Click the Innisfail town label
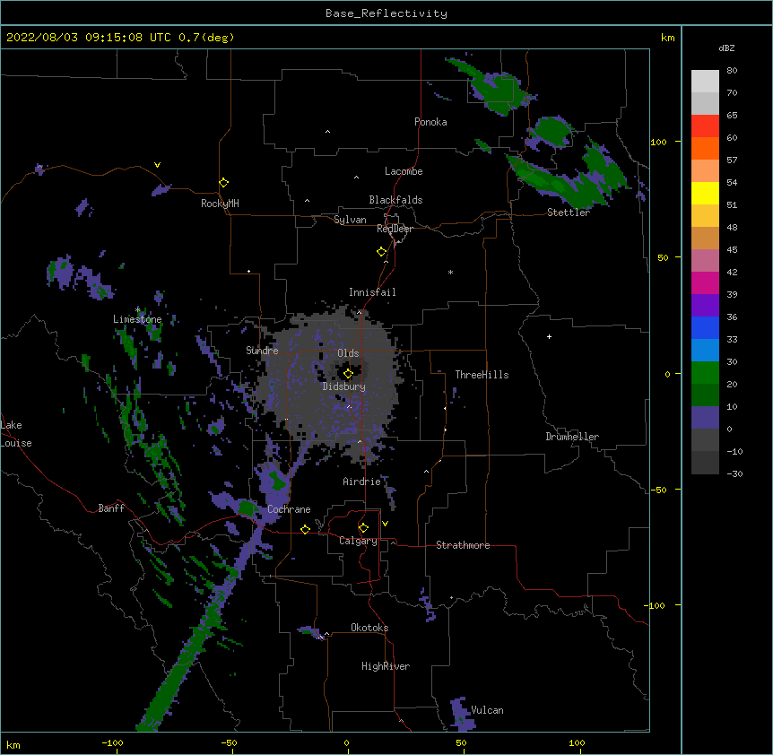Screen dimensions: 773x755 tap(372, 292)
